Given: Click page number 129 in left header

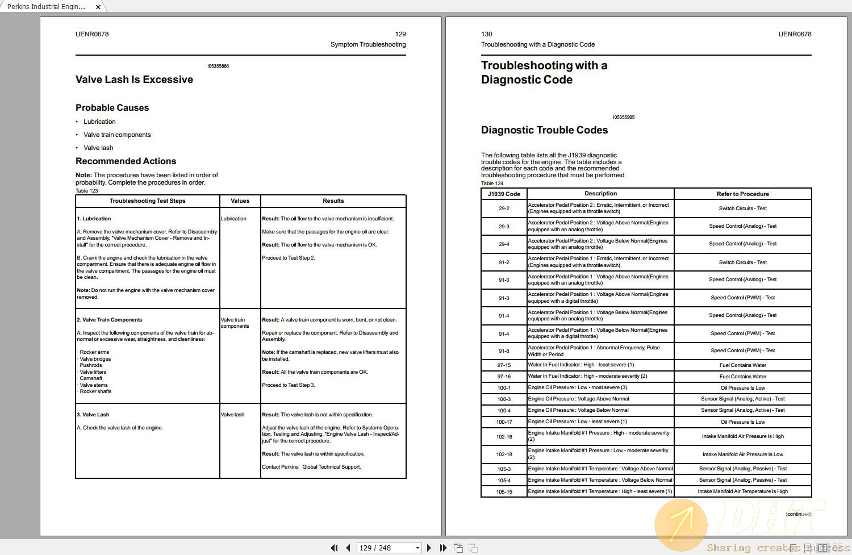Looking at the screenshot, I should (x=400, y=34).
